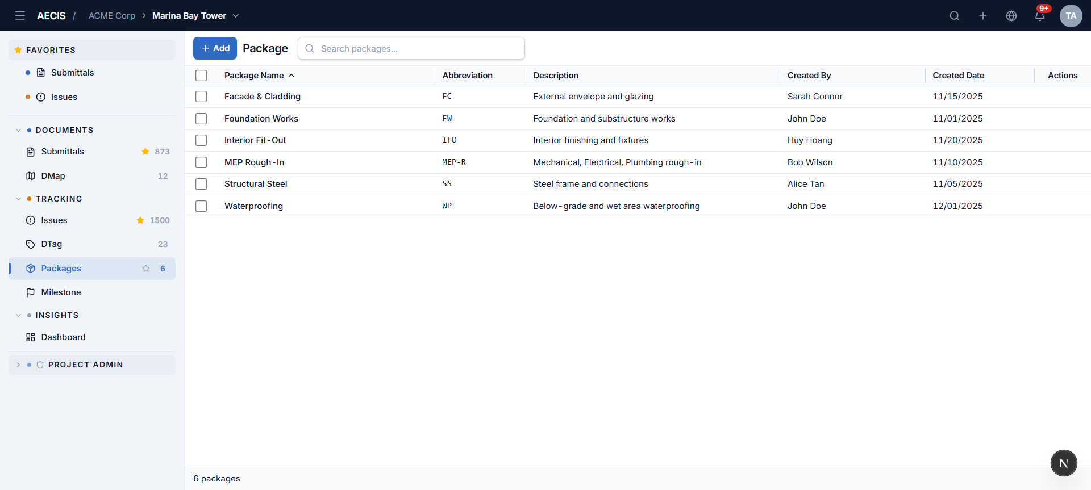Click the Issues icon under Tracking
This screenshot has height=490, width=1091.
31,220
